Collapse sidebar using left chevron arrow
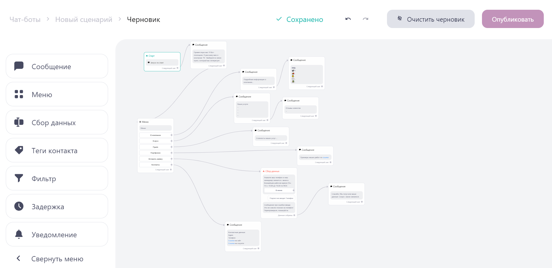 tap(18, 259)
